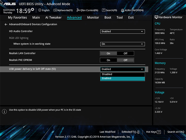Viewport: 186px width, 140px height.
Task: Click the Hot Keys label
Action: point(151,132)
